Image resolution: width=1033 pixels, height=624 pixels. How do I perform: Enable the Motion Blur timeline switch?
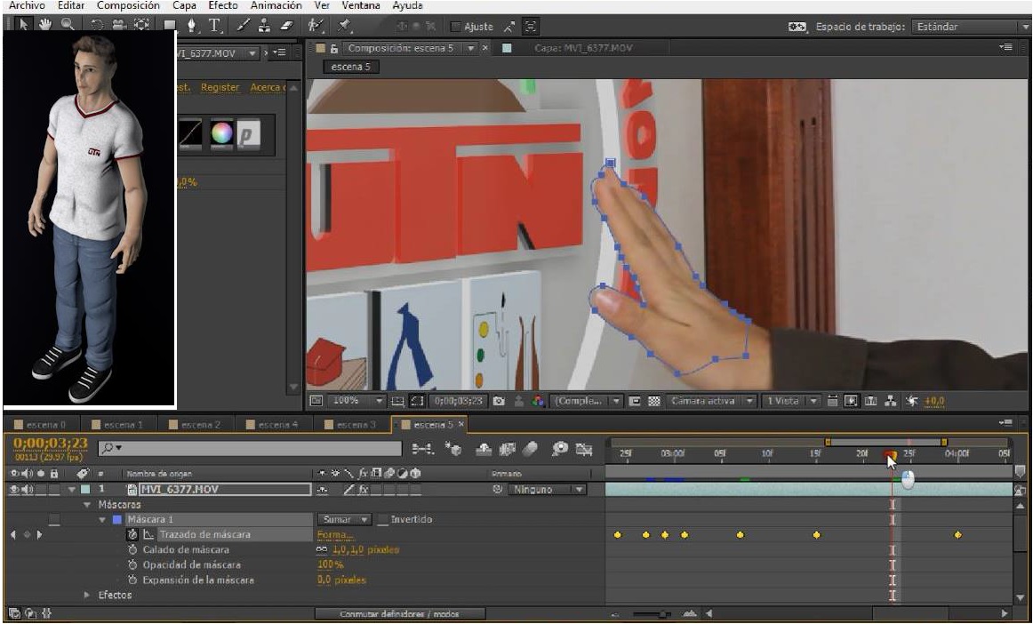pyautogui.click(x=531, y=449)
